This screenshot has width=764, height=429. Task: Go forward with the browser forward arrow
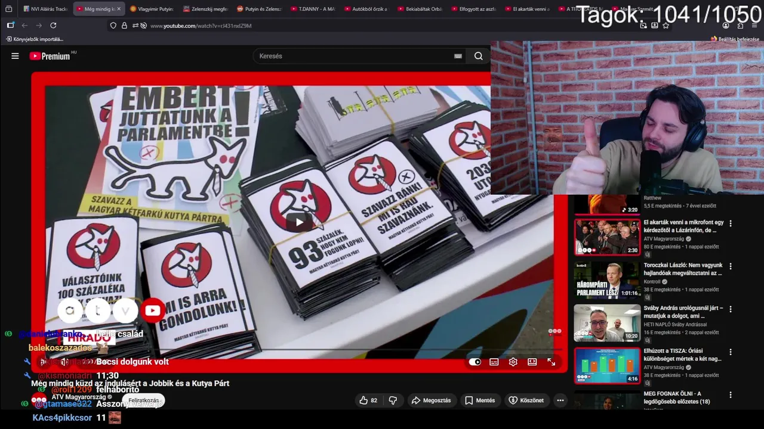[x=39, y=26]
